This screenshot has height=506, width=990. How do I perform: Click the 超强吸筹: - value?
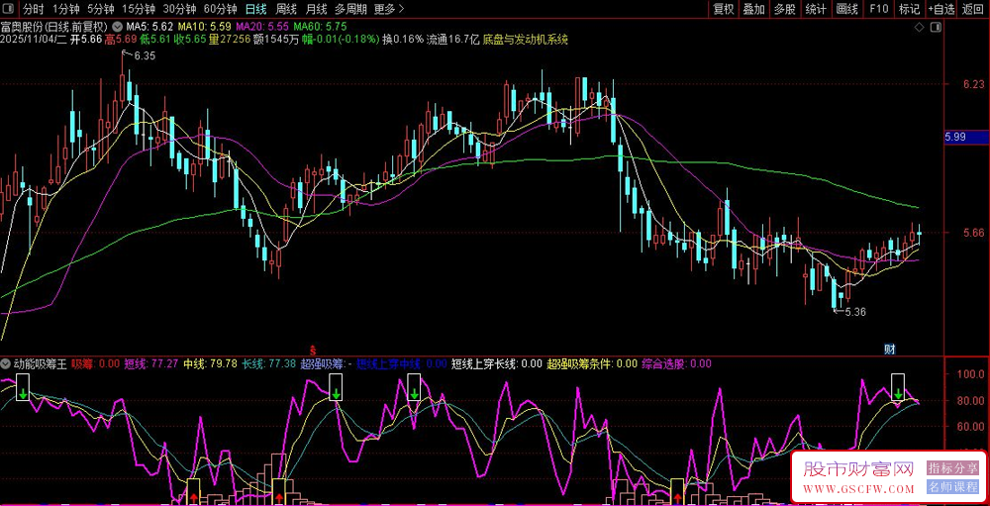coord(326,363)
